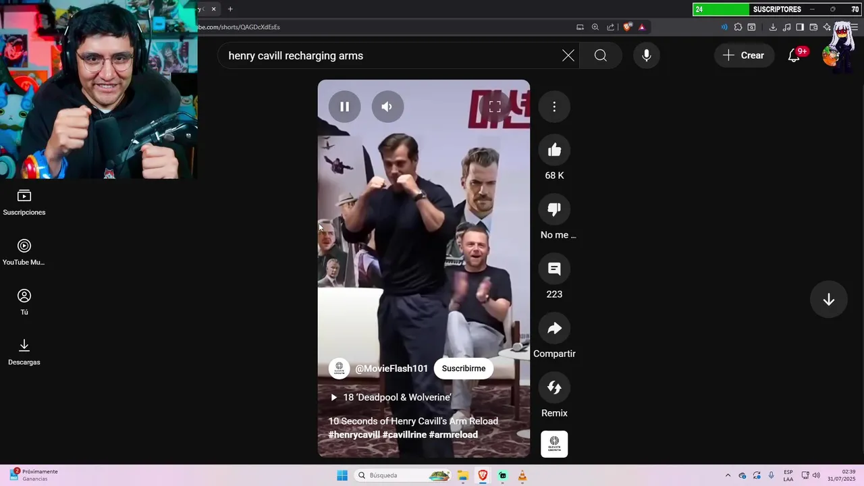The width and height of the screenshot is (864, 486).
Task: Open the @MovieFlash101 channel link
Action: (x=391, y=369)
